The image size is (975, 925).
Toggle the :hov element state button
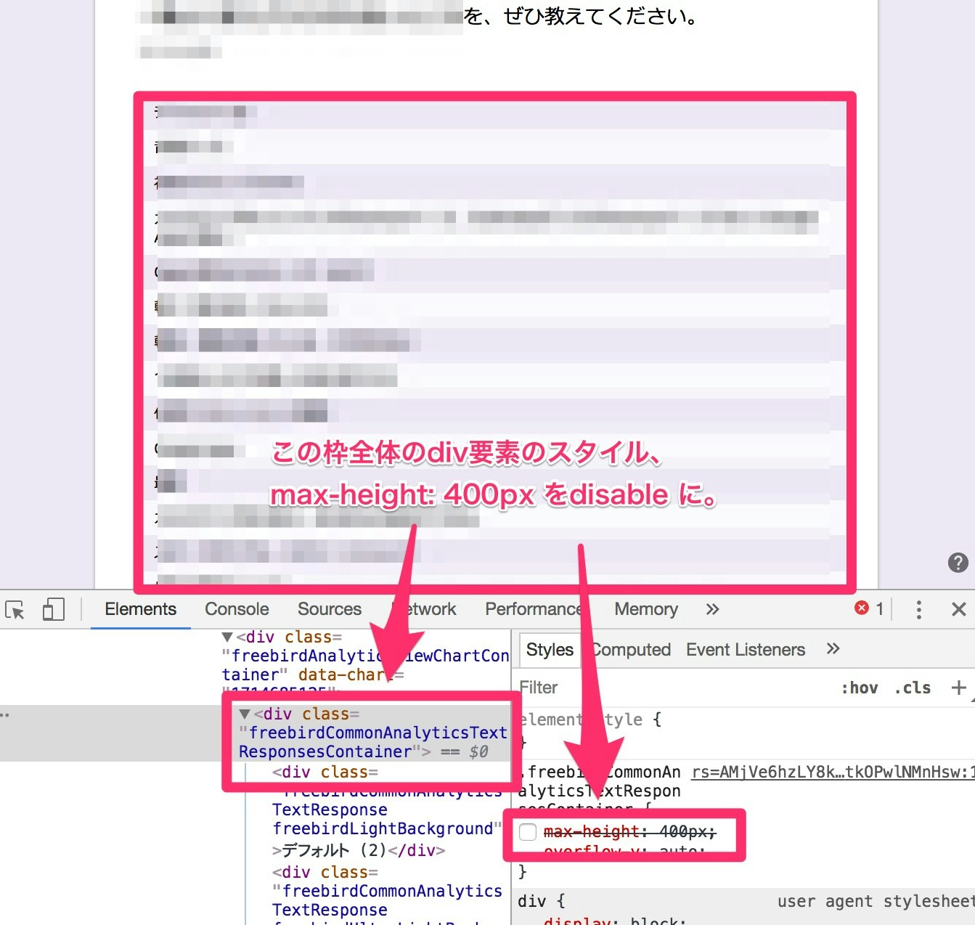click(x=860, y=688)
